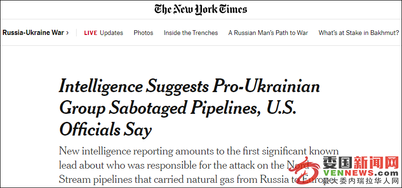Go to Inside the Trenches
The height and width of the screenshot is (188, 402).
(191, 33)
